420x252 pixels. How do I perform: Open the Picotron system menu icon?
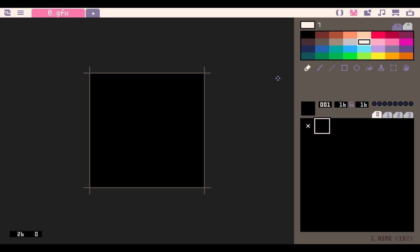pyautogui.click(x=7, y=13)
